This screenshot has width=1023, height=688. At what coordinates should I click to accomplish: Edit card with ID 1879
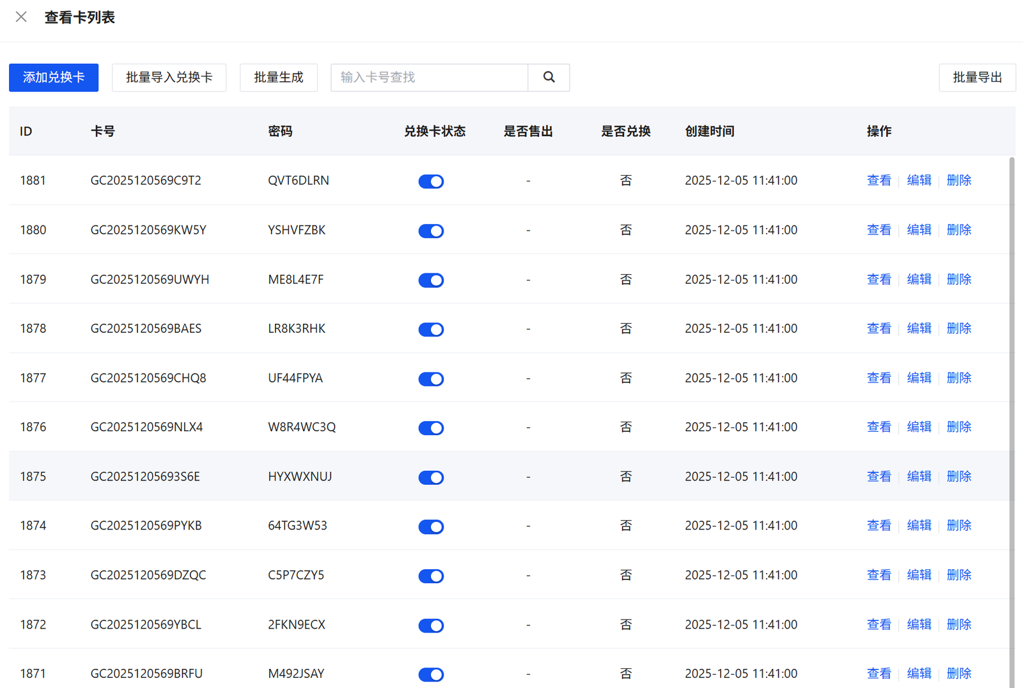(x=919, y=279)
